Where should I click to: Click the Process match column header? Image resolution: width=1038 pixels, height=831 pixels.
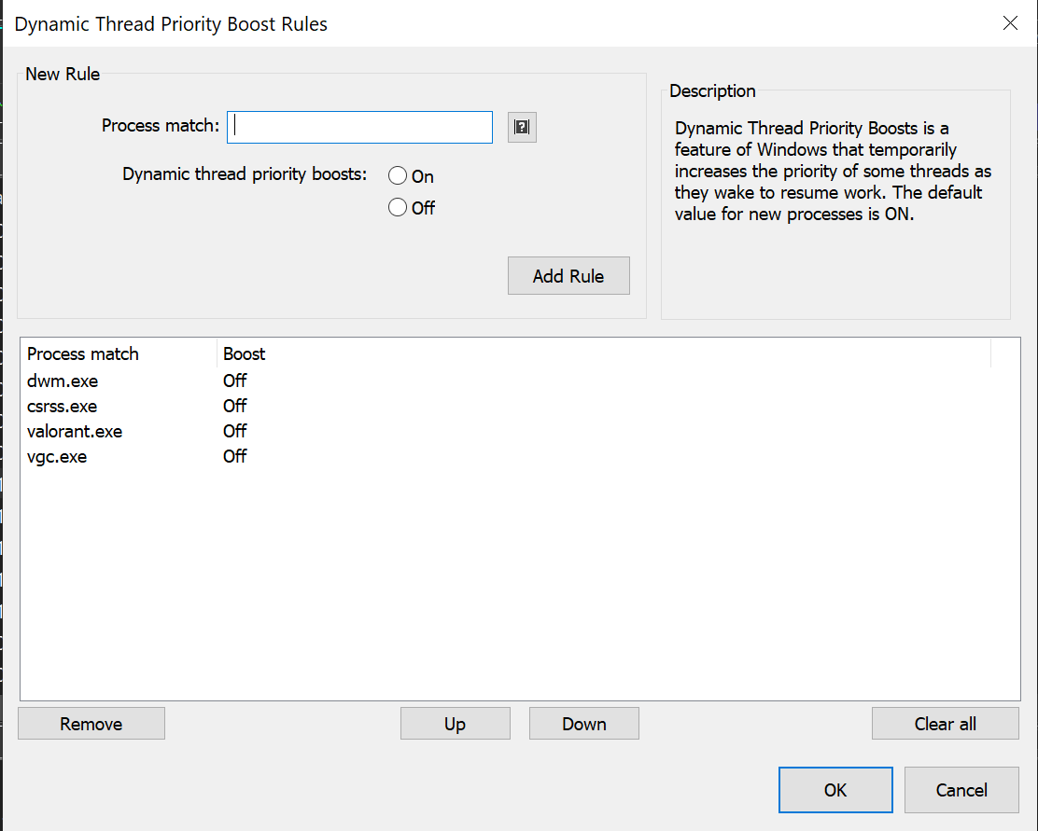(83, 353)
